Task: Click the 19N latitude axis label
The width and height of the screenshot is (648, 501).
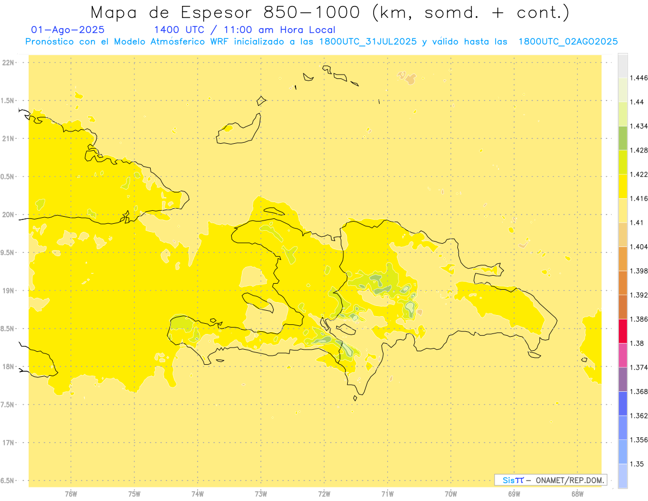Action: 8,291
